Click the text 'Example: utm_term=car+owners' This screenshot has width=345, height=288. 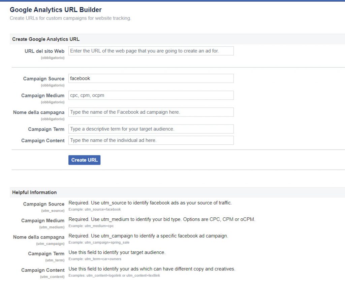(x=95, y=259)
